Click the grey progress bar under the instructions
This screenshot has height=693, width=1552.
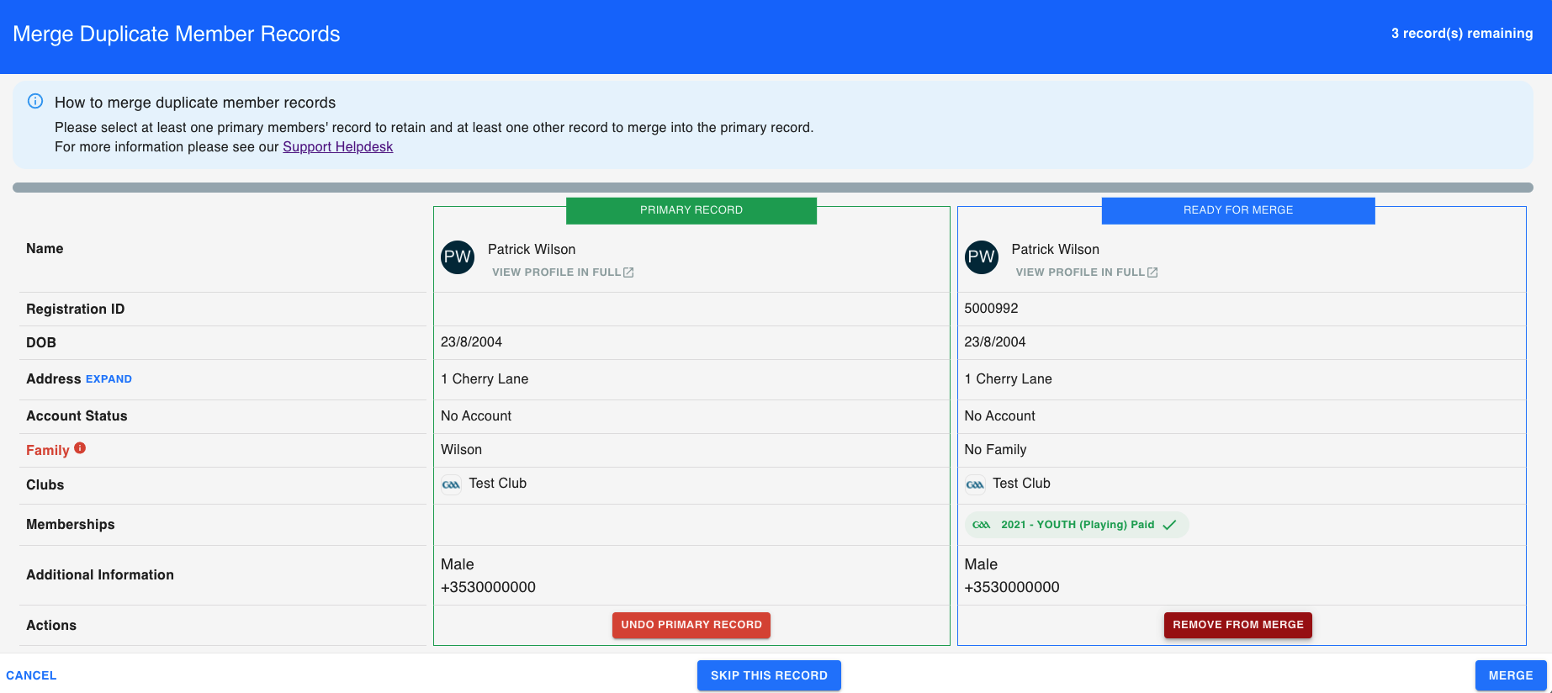[x=773, y=188]
